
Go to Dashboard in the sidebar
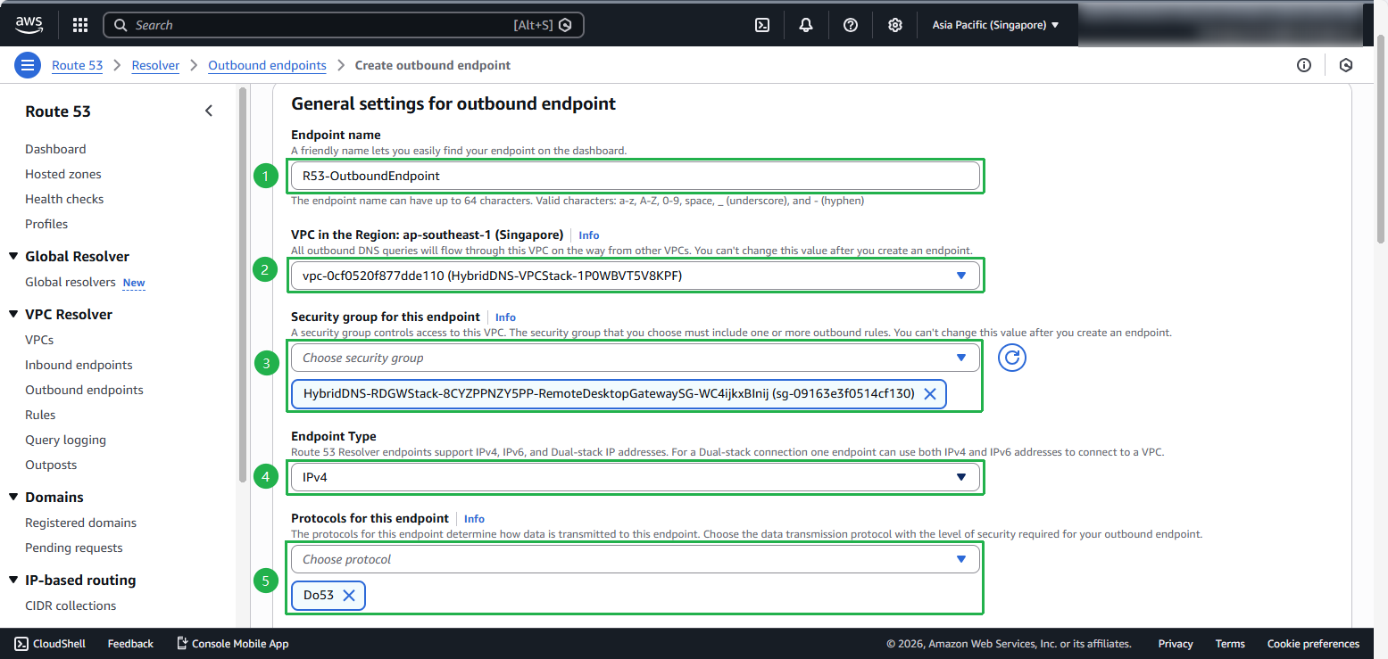pyautogui.click(x=55, y=149)
